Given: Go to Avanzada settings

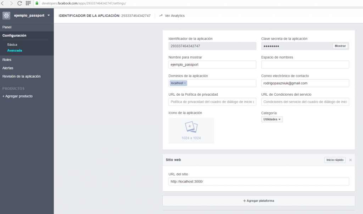Looking at the screenshot, I should pos(15,51).
